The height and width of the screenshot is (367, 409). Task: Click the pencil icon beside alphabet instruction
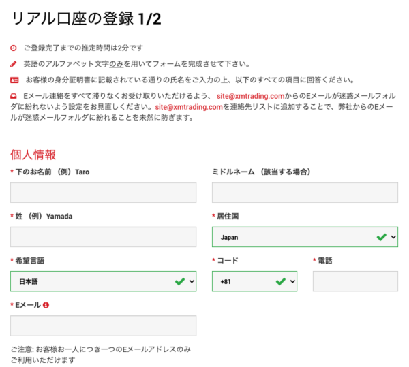(14, 64)
